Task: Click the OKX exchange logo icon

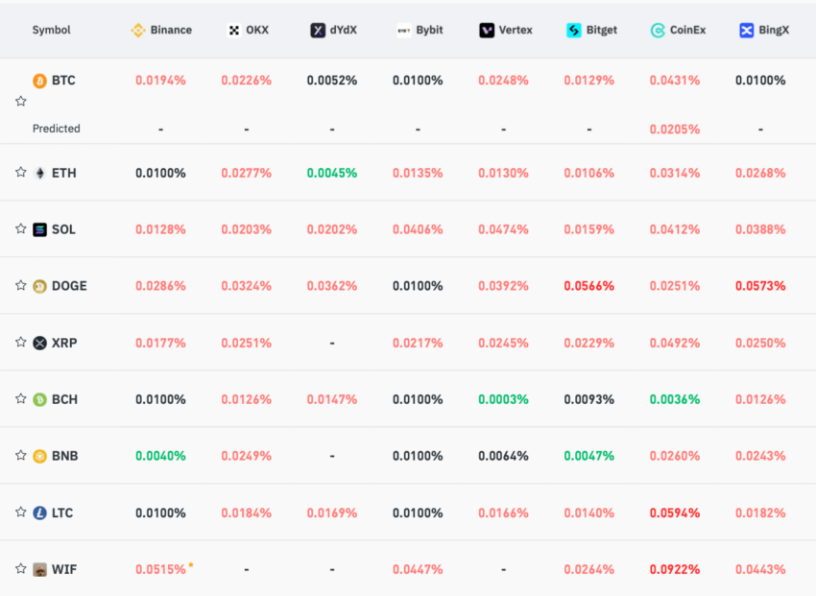Action: click(x=234, y=31)
